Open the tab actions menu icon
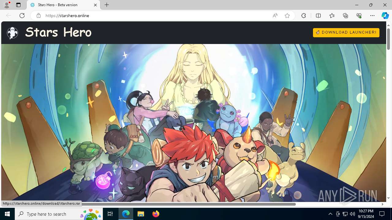 coord(18,5)
